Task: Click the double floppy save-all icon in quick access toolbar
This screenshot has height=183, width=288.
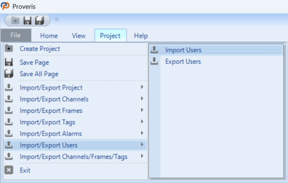Action: [x=39, y=20]
